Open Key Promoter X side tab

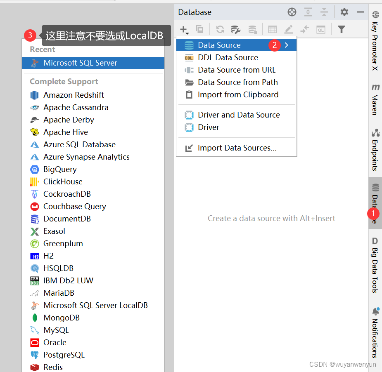tap(375, 41)
